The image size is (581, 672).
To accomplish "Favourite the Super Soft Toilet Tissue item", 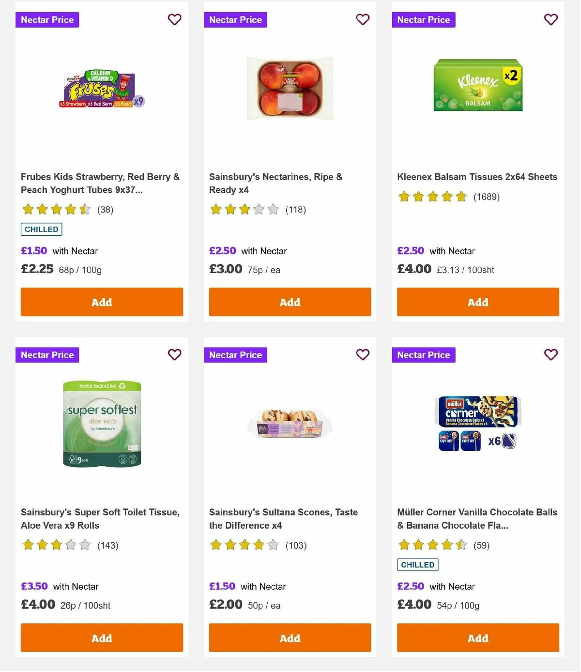I will pos(174,355).
